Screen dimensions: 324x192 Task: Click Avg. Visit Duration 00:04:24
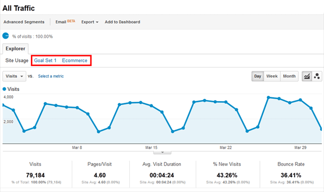point(162,175)
